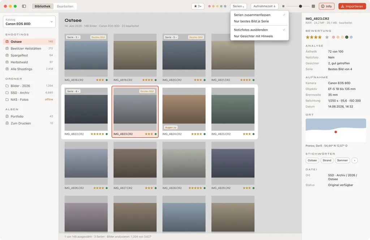Expand the Serie · 5 stack
This screenshot has height=240, width=370.
[171, 37]
